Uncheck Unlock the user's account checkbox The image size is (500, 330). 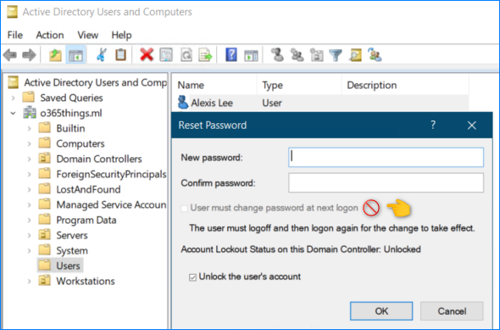(x=192, y=277)
